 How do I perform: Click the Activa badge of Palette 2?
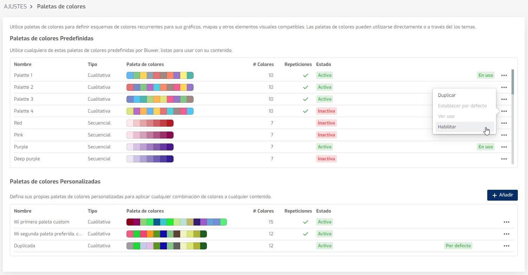tap(325, 87)
